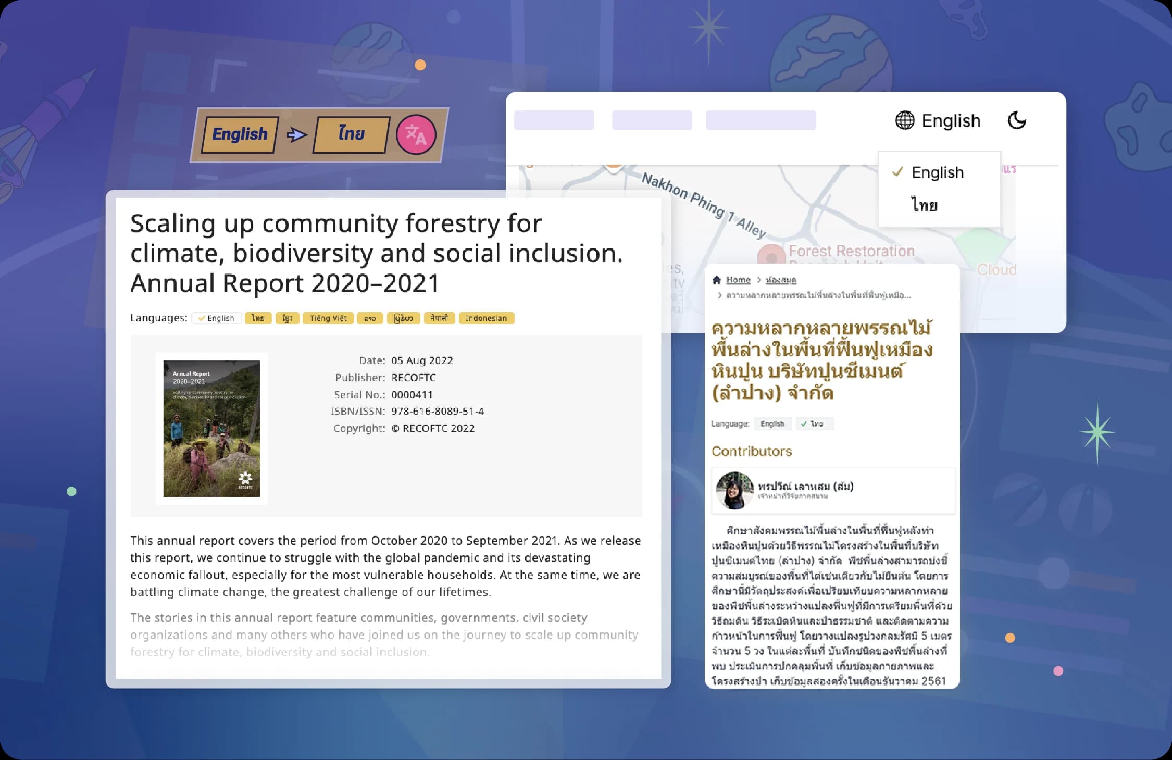Click the arrow between English and ไทย
The height and width of the screenshot is (760, 1172).
click(x=297, y=135)
